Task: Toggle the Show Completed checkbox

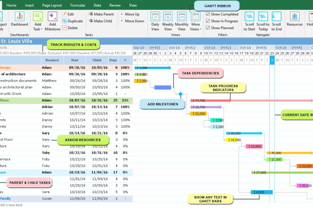Action: pyautogui.click(x=208, y=14)
